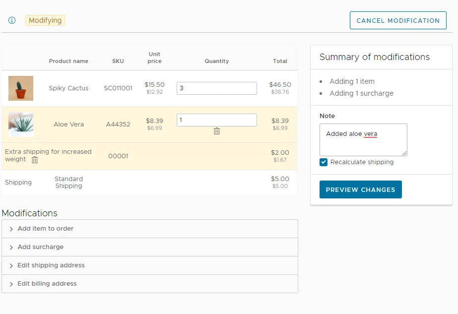This screenshot has width=458, height=314.
Task: Click the Standard Shipping method text
Action: (x=68, y=183)
